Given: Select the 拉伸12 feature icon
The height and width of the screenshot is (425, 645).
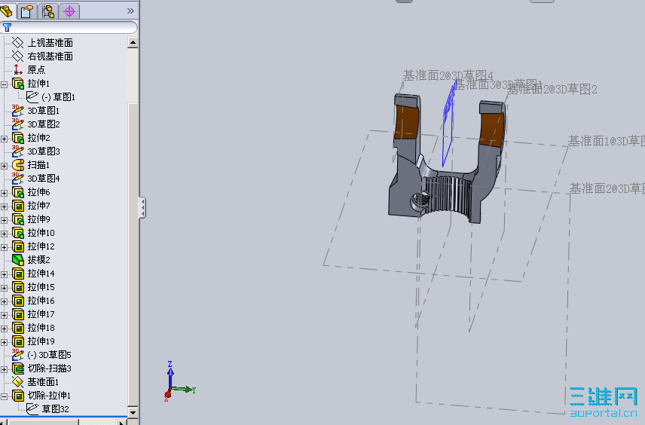Looking at the screenshot, I should coord(17,246).
